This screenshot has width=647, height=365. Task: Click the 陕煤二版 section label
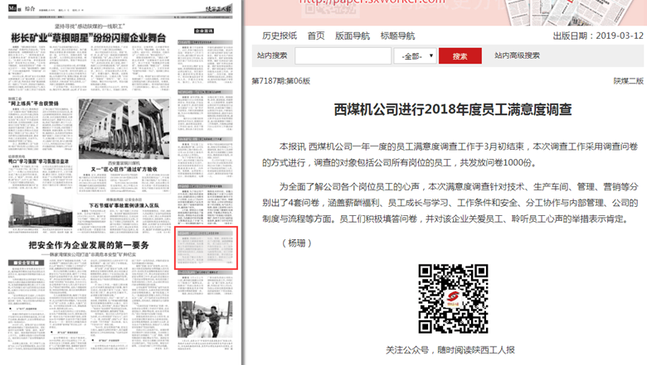point(629,81)
